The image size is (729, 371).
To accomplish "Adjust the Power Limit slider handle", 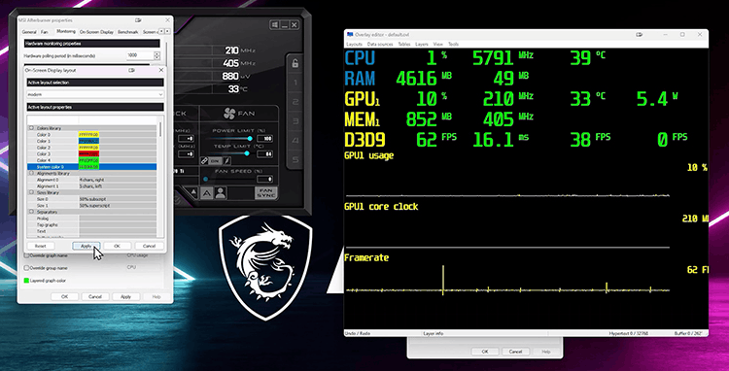I will tap(250, 139).
